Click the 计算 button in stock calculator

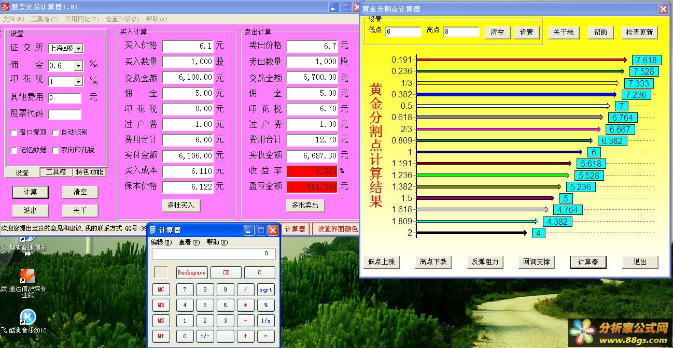31,192
